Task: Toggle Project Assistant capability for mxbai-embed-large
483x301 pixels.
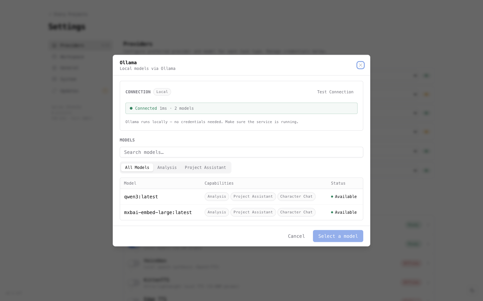Action: point(253,212)
